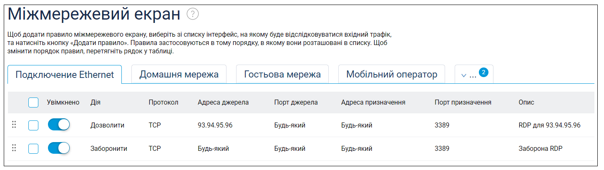The image size is (604, 170).
Task: Click the notification badge showing 2
Action: pyautogui.click(x=483, y=72)
